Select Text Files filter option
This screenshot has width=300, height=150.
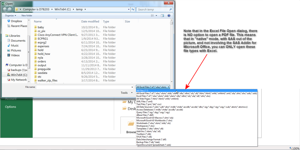pyautogui.click(x=196, y=104)
